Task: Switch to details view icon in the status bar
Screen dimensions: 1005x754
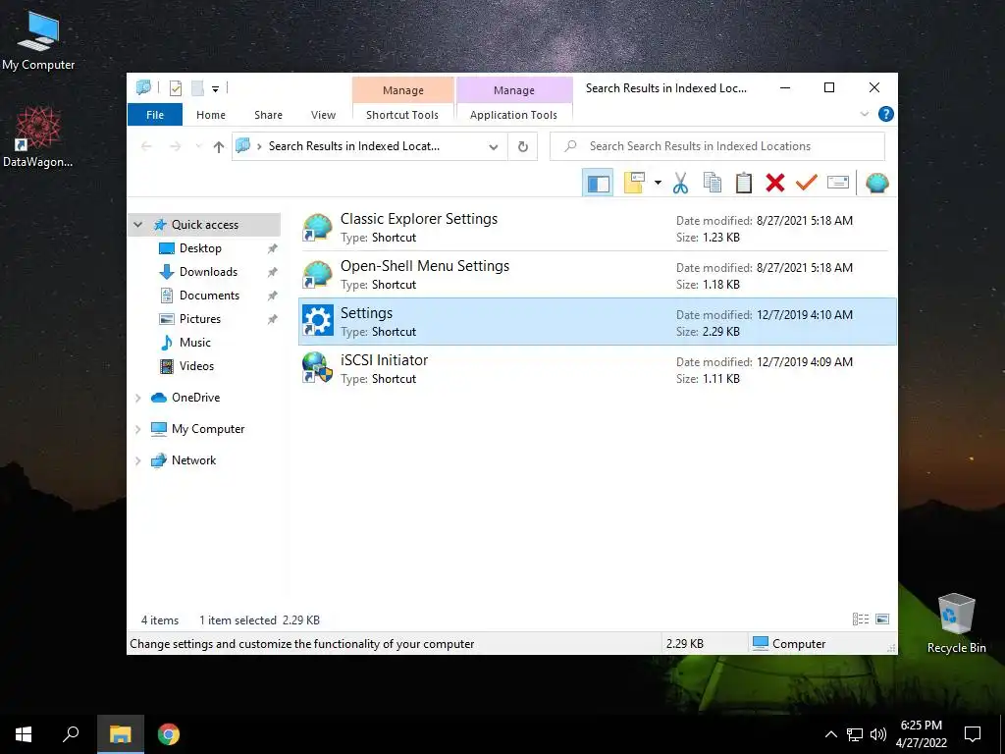Action: pyautogui.click(x=860, y=619)
